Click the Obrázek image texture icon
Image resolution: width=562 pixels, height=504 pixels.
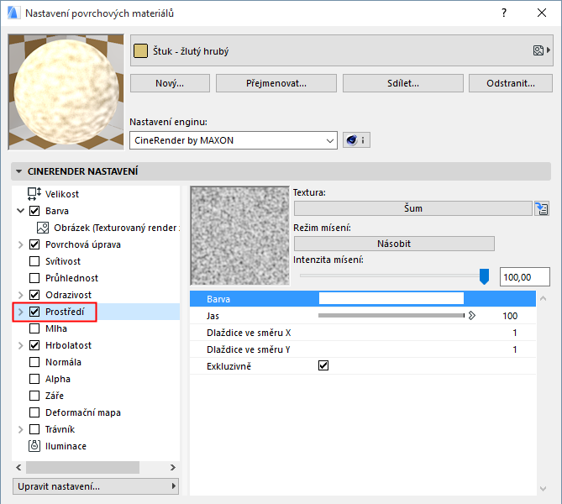tap(43, 228)
